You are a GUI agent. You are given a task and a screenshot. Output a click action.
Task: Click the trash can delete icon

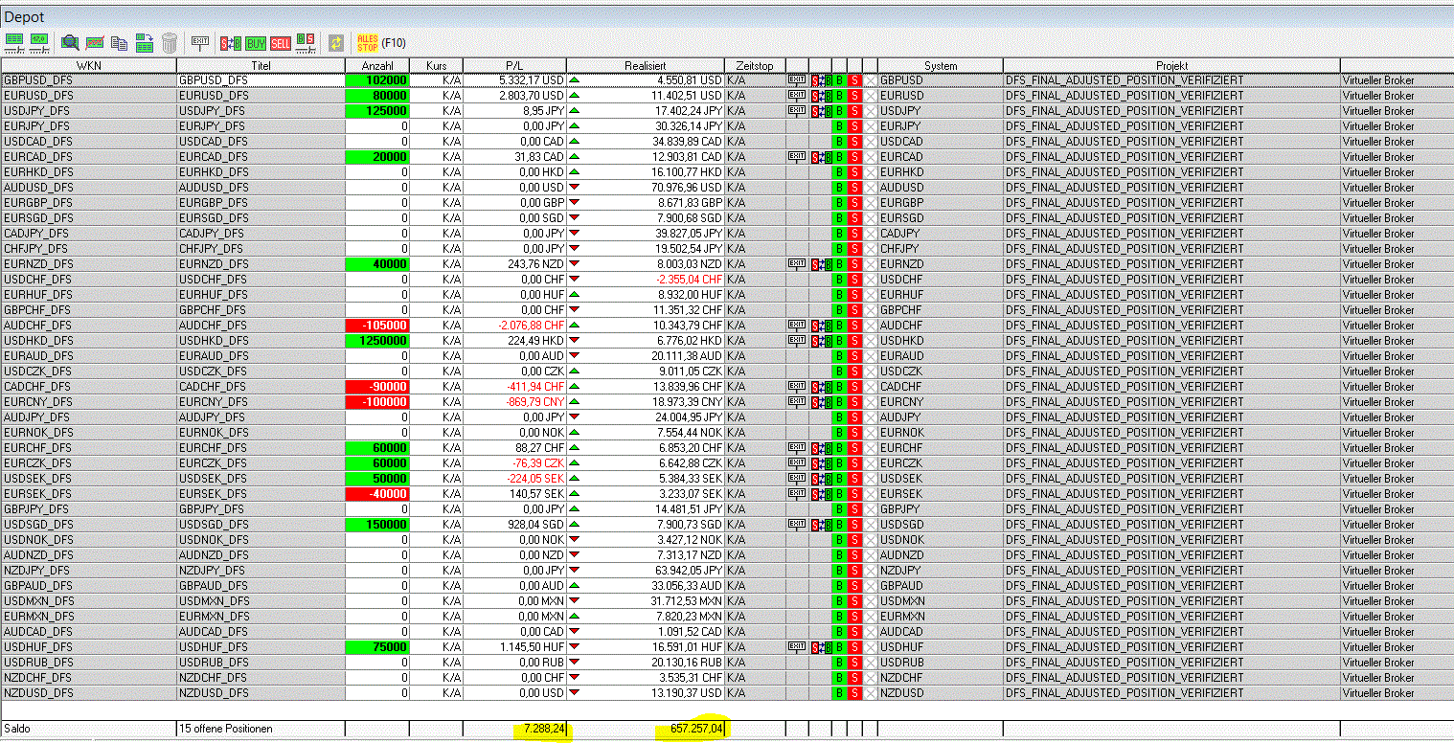pyautogui.click(x=170, y=42)
